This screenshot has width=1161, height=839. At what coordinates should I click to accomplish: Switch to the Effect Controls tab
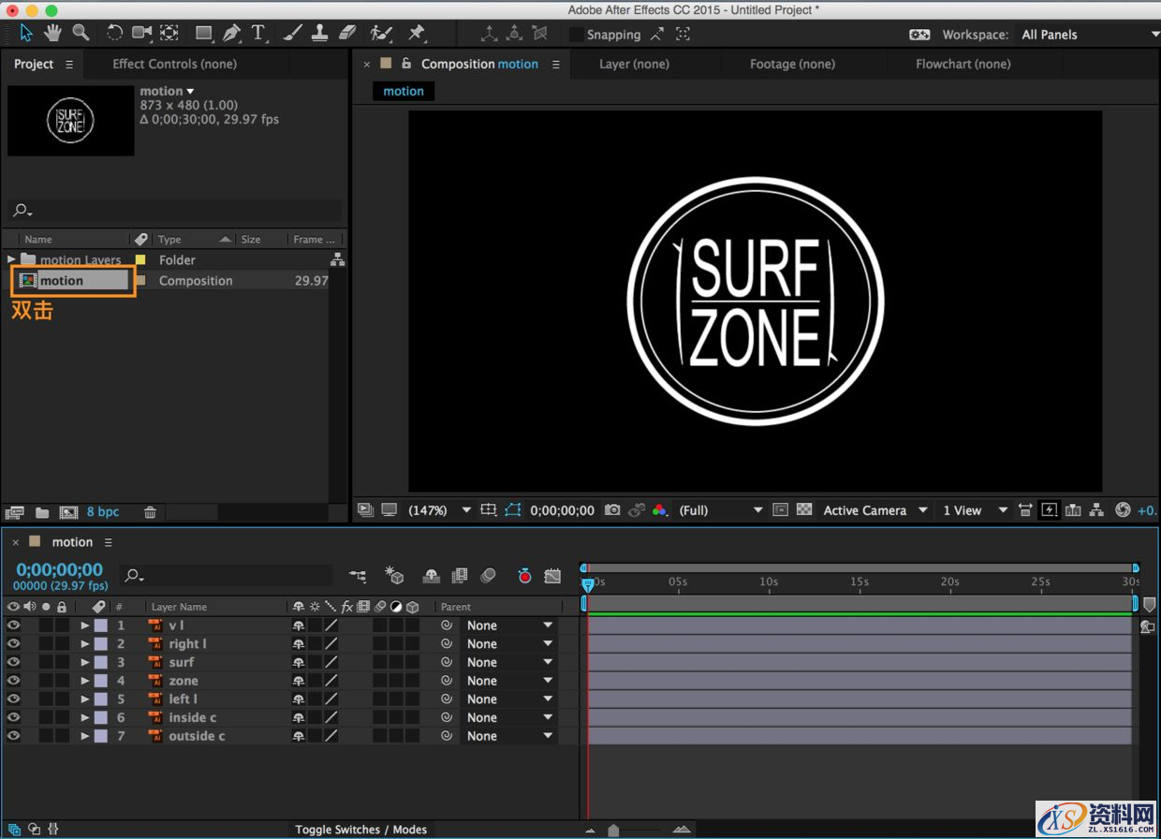[x=174, y=64]
